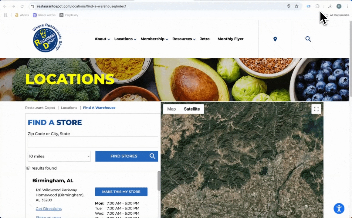The height and width of the screenshot is (218, 352).
Task: Click the page vertical scrollbar
Action: coord(351,59)
